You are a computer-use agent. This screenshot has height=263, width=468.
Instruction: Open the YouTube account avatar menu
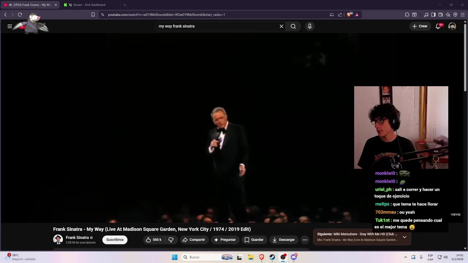pos(452,26)
